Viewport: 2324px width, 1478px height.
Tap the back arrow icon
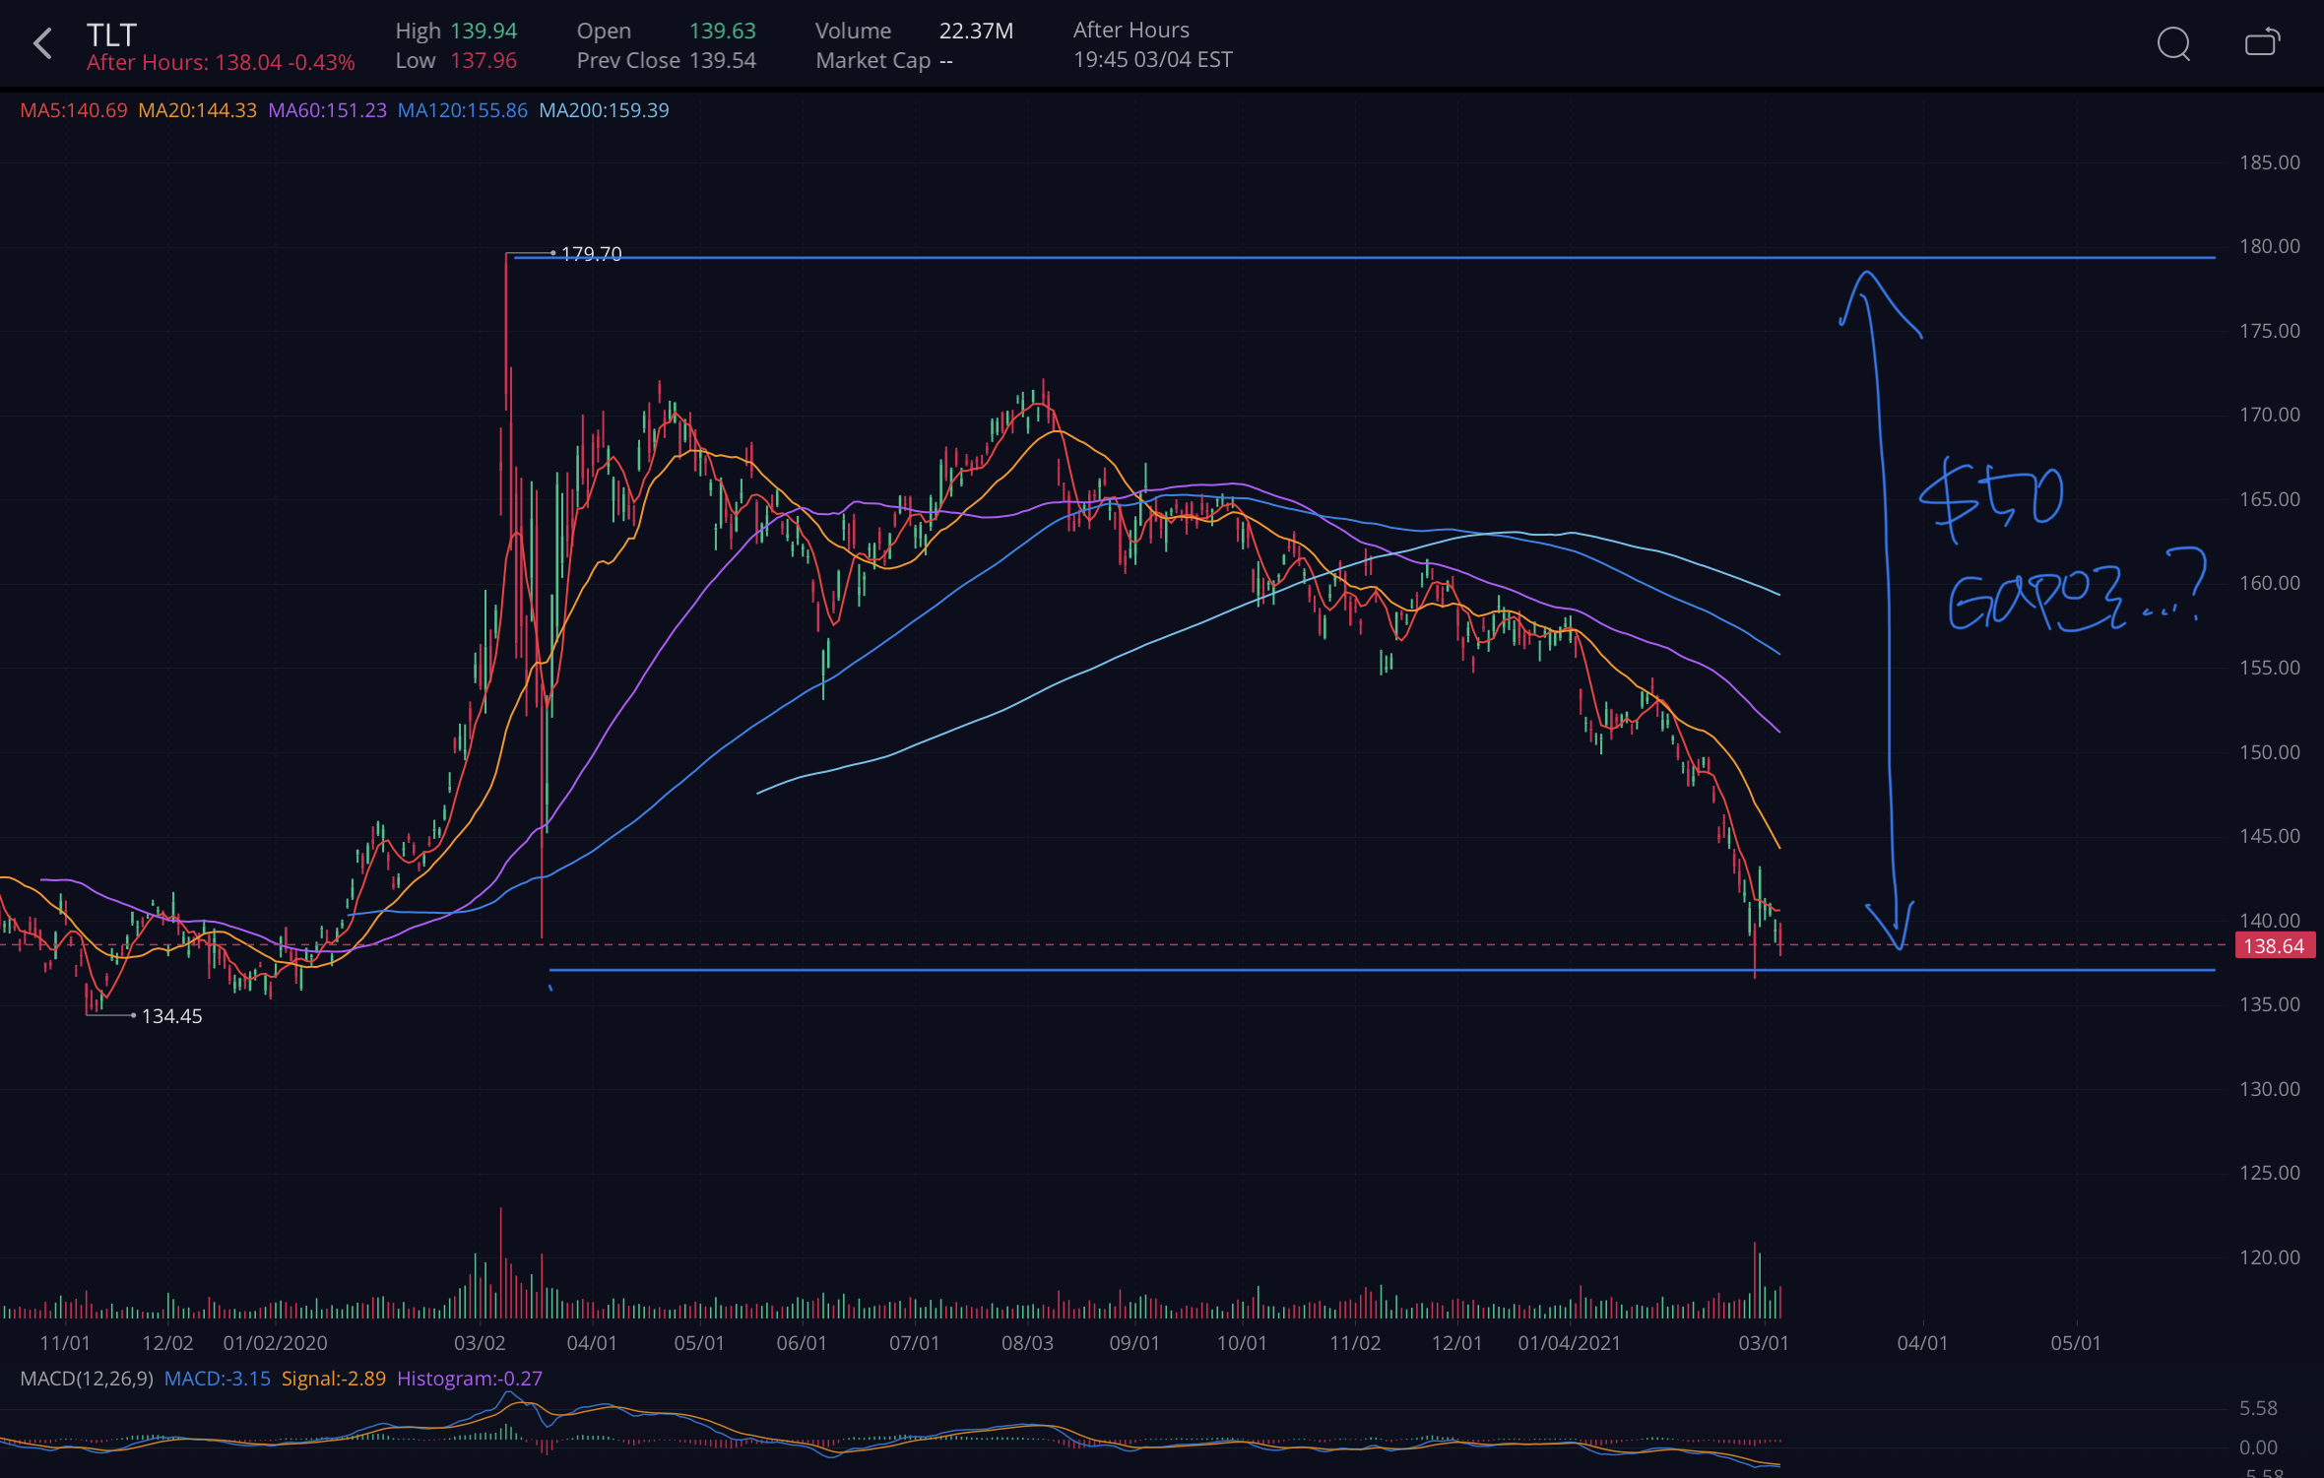[42, 43]
